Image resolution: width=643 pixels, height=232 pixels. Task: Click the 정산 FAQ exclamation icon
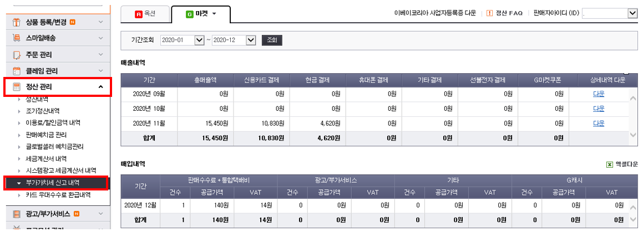coord(489,13)
